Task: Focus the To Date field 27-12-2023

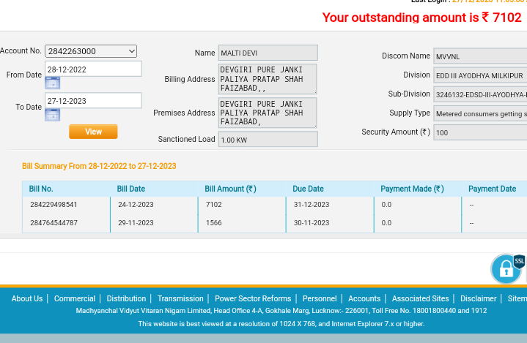Action: 93,101
